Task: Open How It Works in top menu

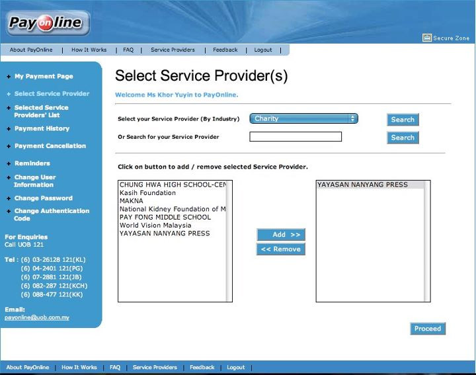Action: [89, 50]
